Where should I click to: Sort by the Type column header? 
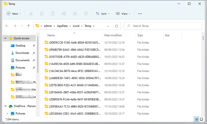point(140,35)
